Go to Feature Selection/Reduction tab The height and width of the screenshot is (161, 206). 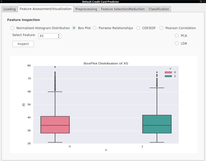tap(123, 9)
